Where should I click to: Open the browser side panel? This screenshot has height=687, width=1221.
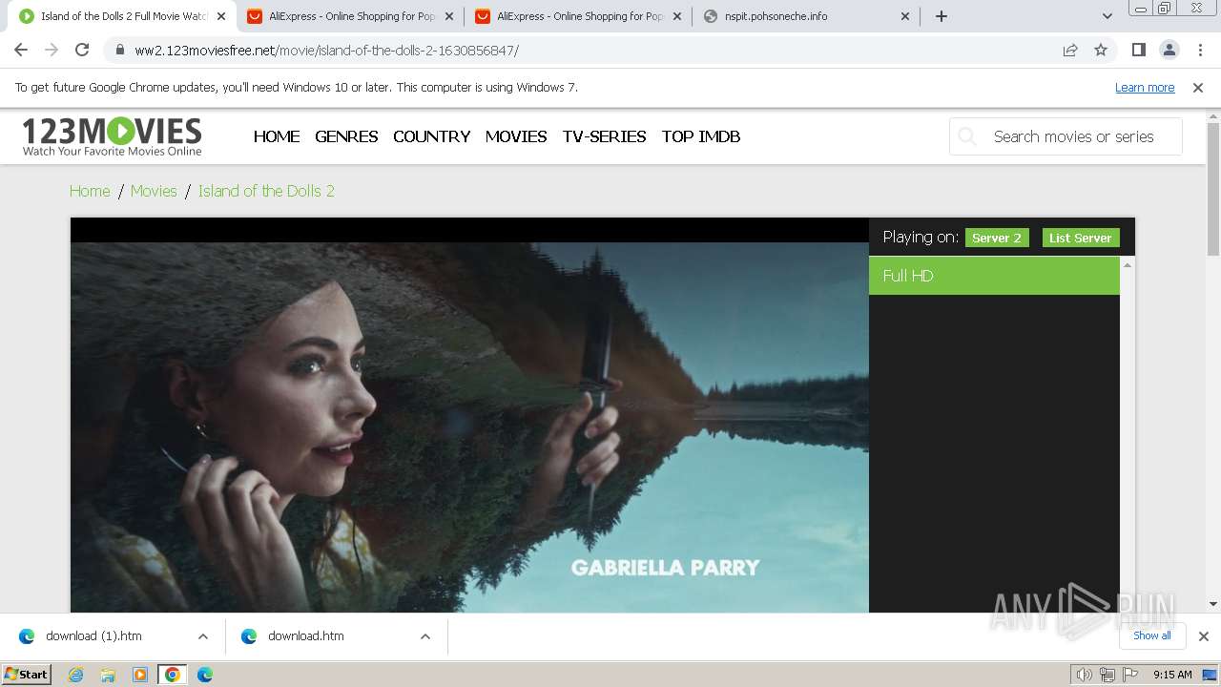coord(1138,50)
